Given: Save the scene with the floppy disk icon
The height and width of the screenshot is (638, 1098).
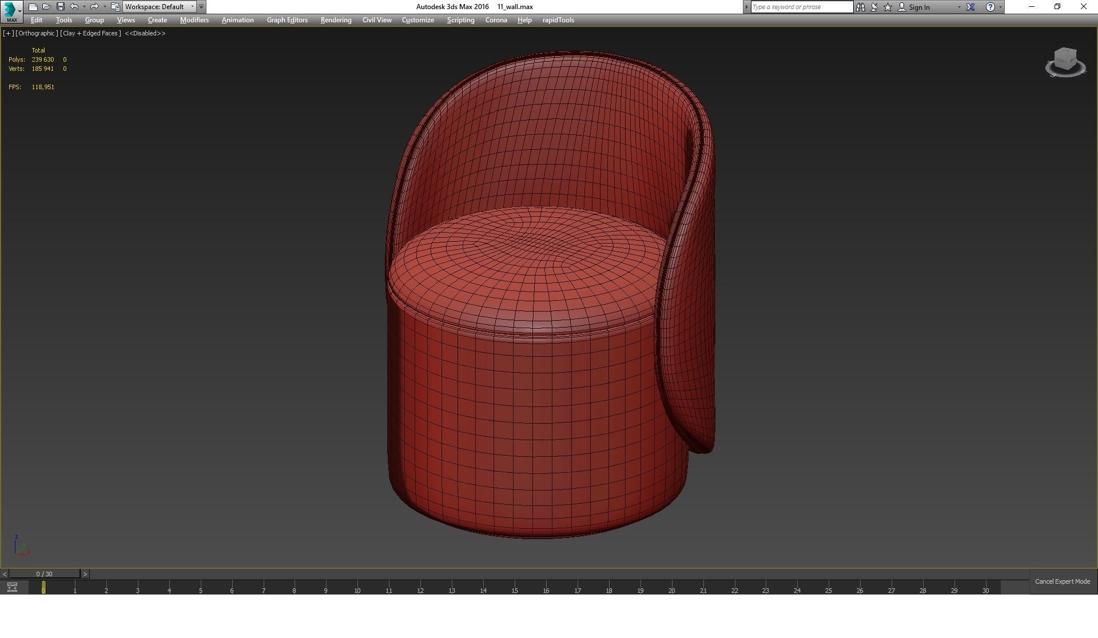Looking at the screenshot, I should coord(60,7).
